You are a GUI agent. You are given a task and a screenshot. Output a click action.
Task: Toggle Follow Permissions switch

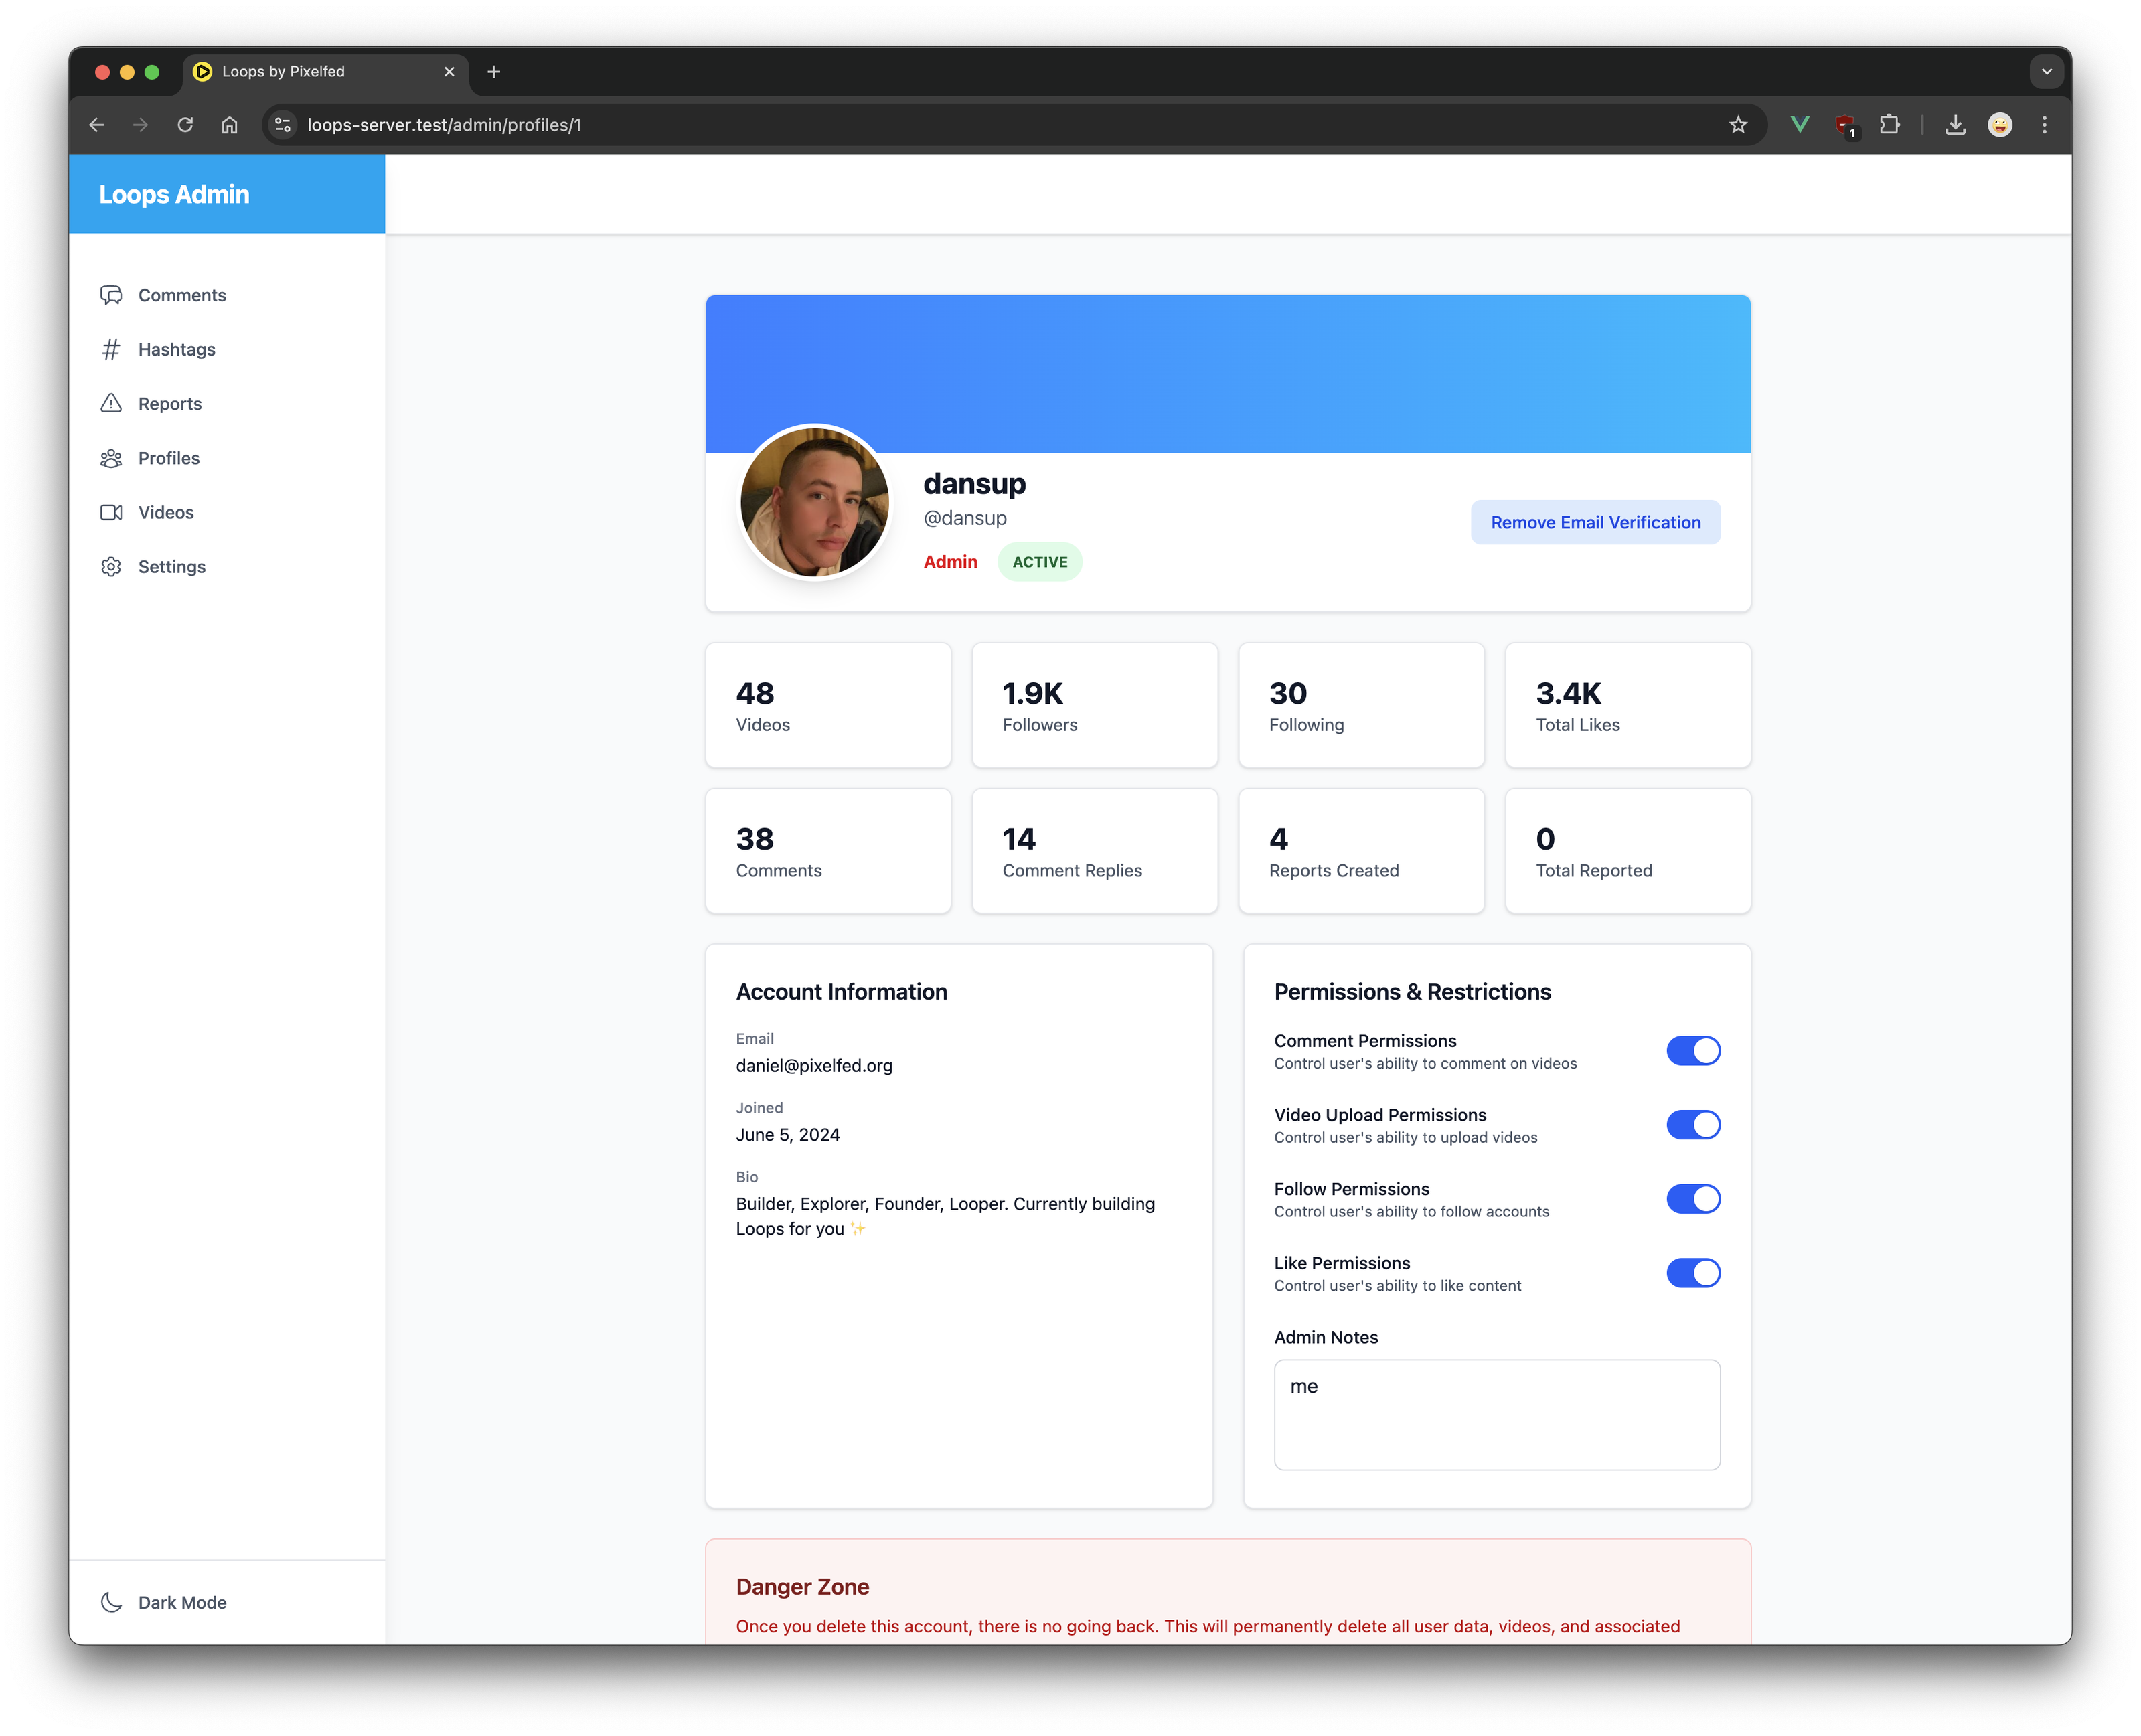point(1693,1199)
